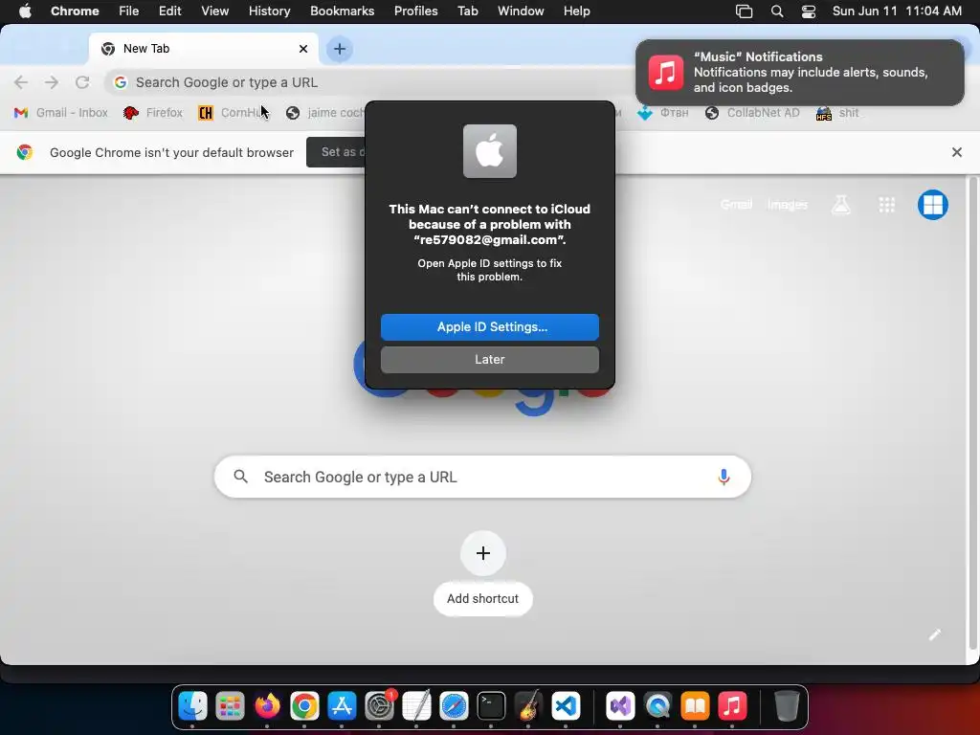
Task: Open Music app in the Dock
Action: 732,706
